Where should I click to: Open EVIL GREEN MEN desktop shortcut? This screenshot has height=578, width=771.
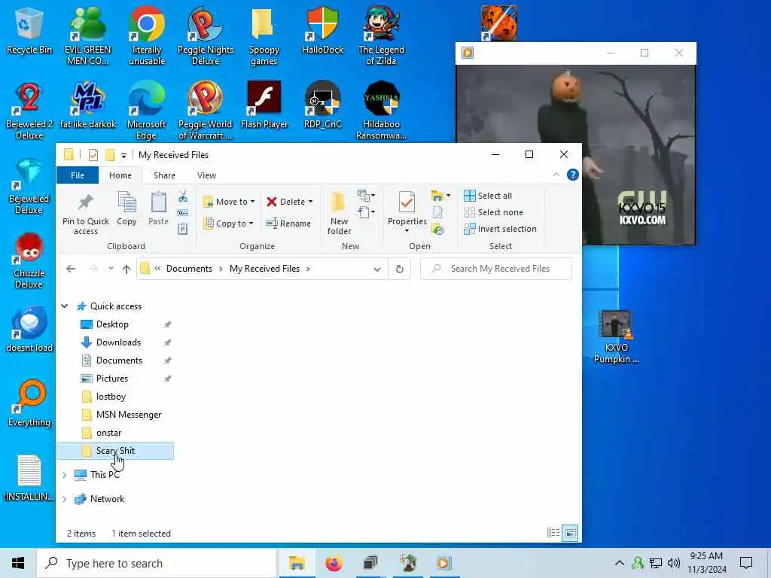click(x=87, y=35)
